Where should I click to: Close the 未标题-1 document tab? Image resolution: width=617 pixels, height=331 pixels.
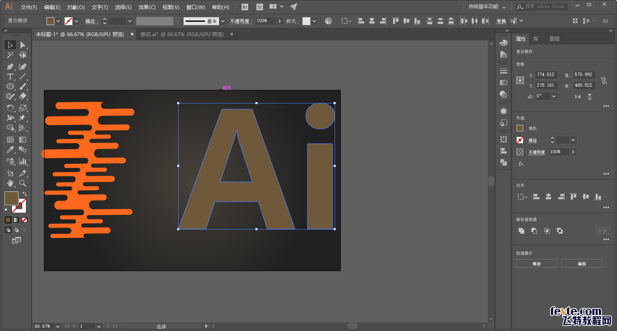(132, 34)
